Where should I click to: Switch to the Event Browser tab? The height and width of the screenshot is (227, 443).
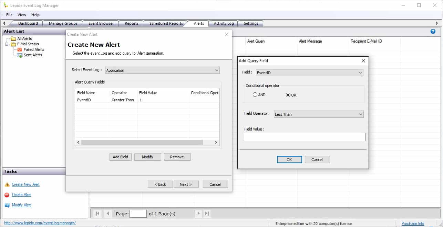pyautogui.click(x=101, y=23)
